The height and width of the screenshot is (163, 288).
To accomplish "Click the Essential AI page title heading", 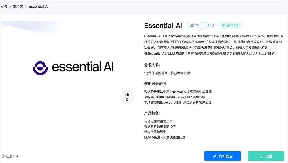I will [x=163, y=25].
